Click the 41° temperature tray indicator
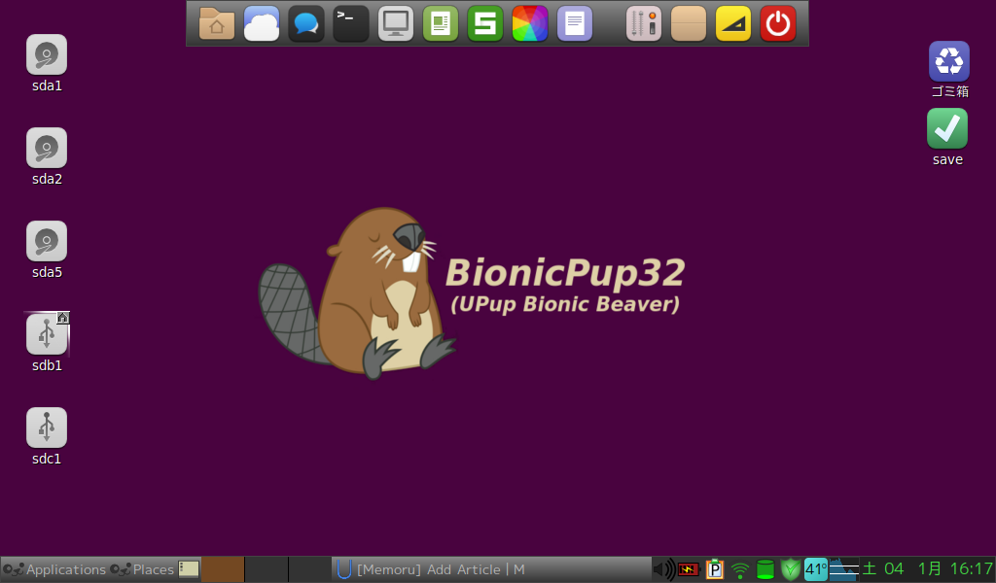This screenshot has width=996, height=583. pos(816,569)
